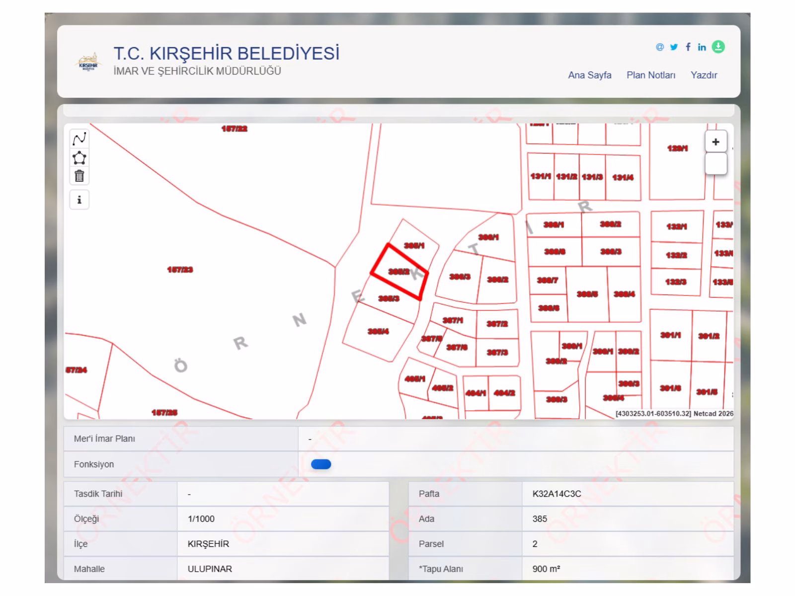Open Plan Notları menu item

click(651, 75)
